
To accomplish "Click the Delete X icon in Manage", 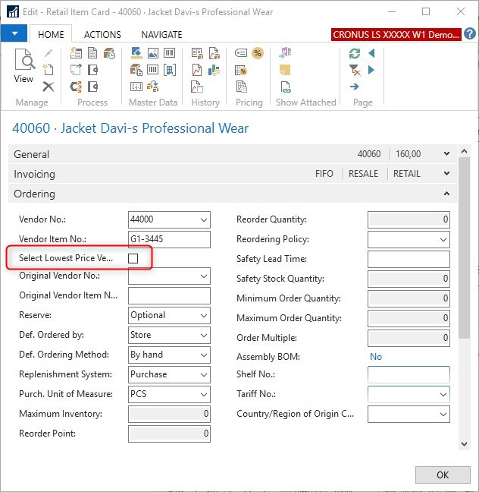I will tap(49, 87).
